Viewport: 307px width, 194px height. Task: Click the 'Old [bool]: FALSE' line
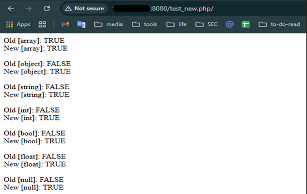tap(34, 133)
